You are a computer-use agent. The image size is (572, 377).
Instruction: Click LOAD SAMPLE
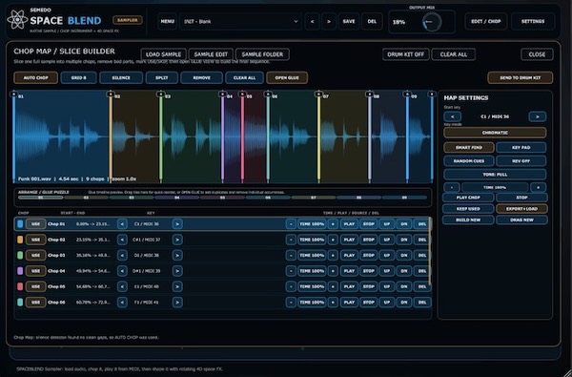tap(163, 54)
